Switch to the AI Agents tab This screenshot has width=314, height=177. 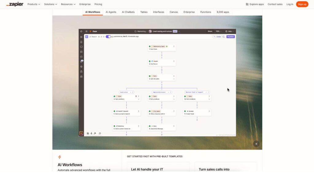pyautogui.click(x=111, y=12)
